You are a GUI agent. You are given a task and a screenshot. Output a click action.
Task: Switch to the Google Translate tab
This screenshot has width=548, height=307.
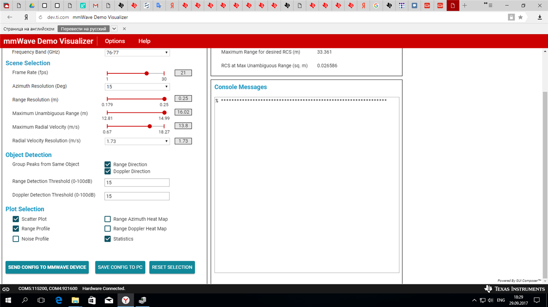(159, 5)
